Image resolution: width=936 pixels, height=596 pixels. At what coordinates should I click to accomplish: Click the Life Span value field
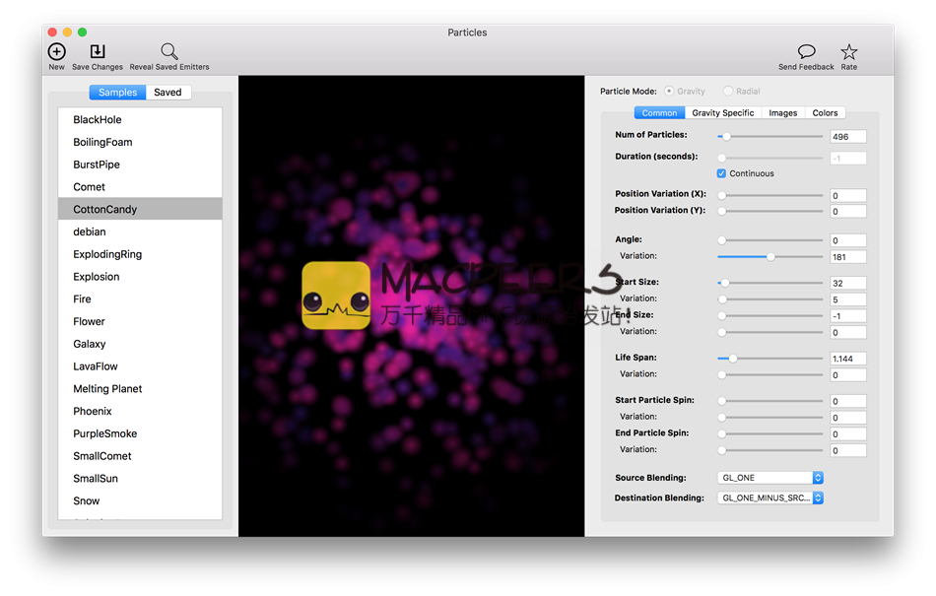(x=847, y=359)
